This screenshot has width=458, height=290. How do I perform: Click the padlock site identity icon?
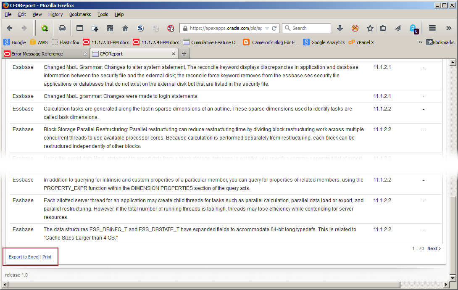[185, 28]
